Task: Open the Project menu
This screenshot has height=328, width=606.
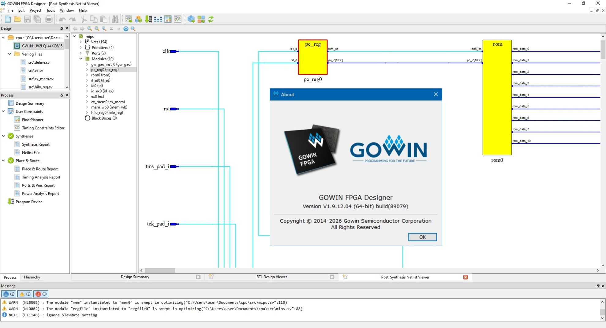Action: 35,10
